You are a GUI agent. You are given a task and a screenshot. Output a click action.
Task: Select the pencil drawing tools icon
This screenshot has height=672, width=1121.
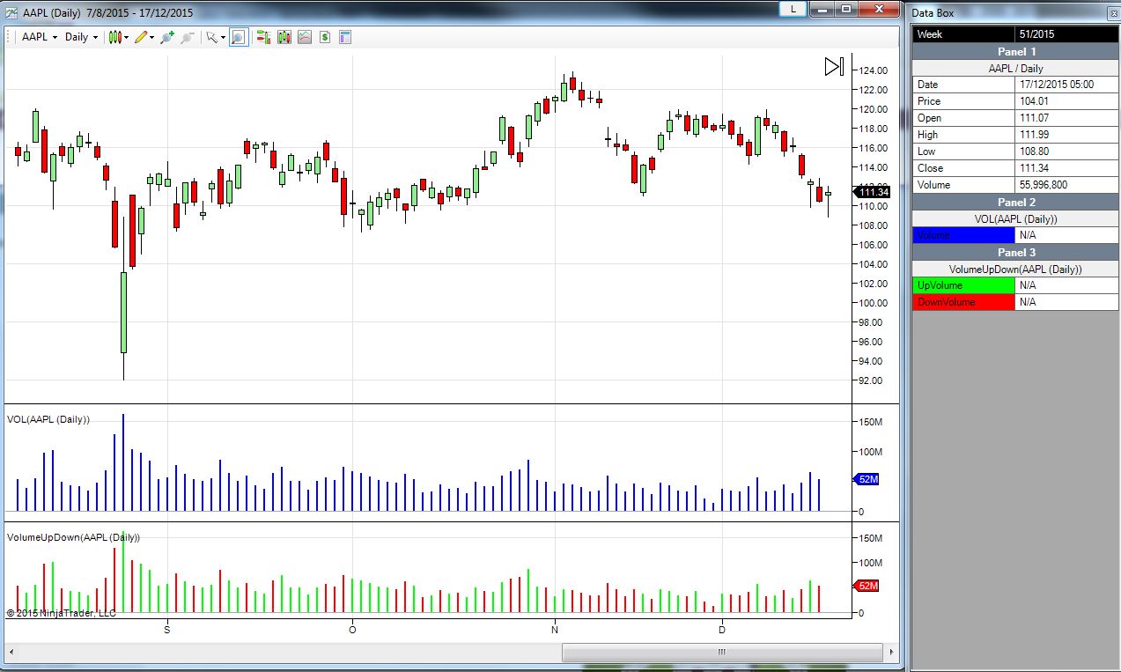pos(140,37)
